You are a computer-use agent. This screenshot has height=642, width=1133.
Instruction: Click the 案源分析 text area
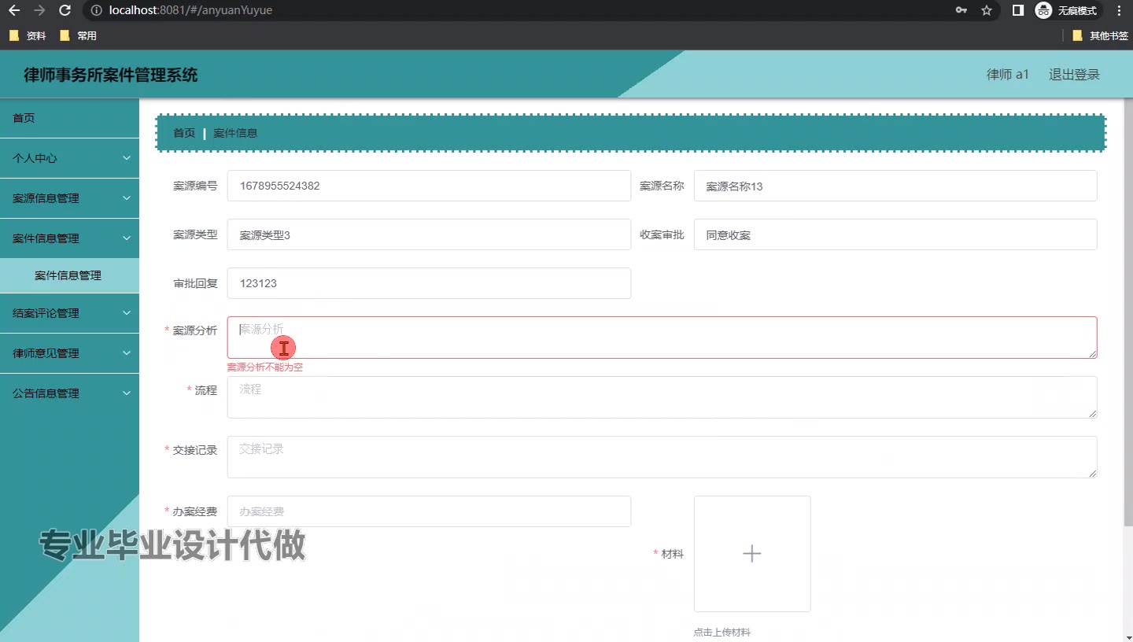pyautogui.click(x=661, y=338)
